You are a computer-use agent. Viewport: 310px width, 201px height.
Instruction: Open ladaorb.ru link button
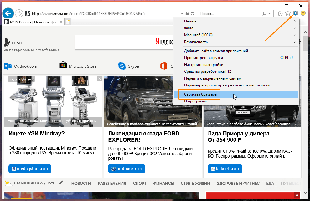tap(225, 169)
